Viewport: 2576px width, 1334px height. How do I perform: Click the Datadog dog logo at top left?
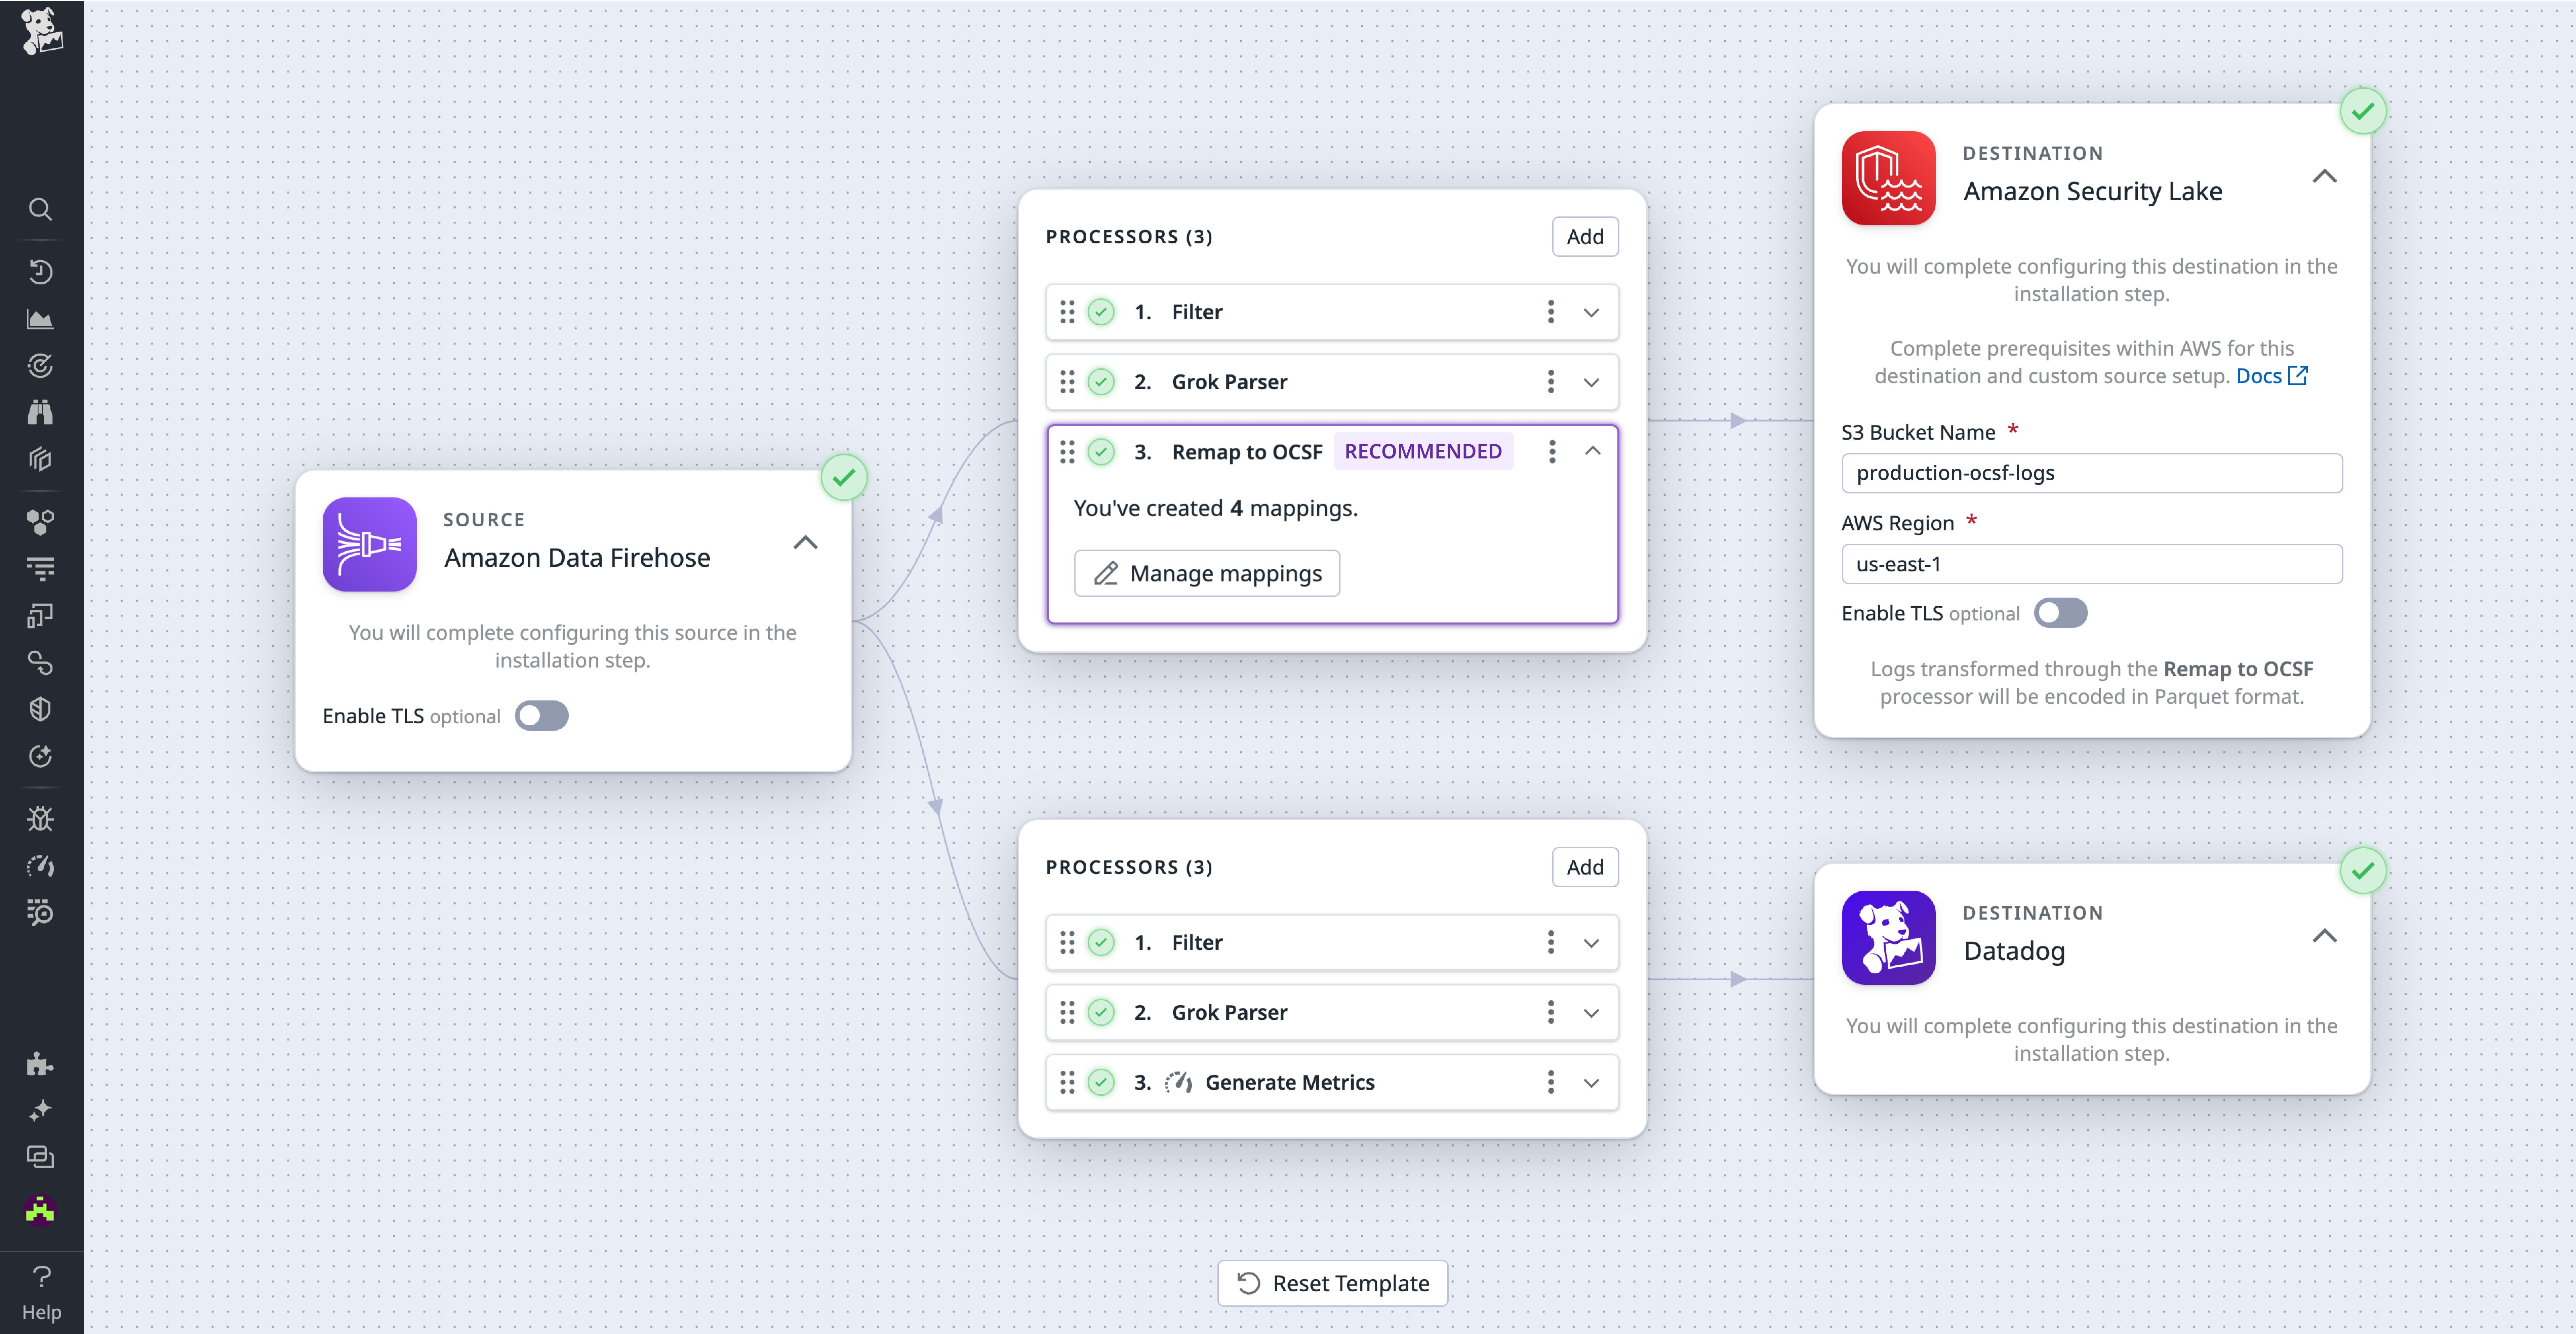[42, 32]
